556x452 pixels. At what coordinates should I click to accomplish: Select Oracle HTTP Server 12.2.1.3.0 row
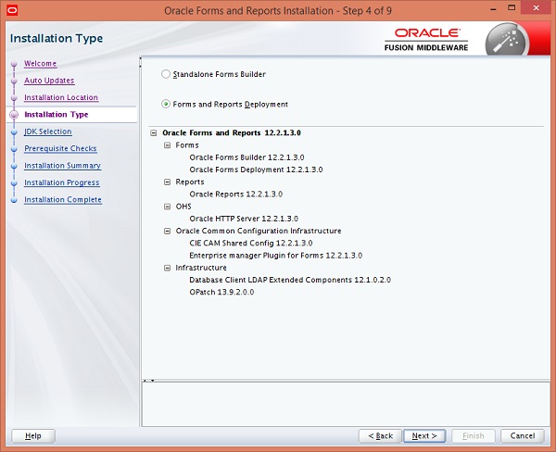[x=244, y=219]
